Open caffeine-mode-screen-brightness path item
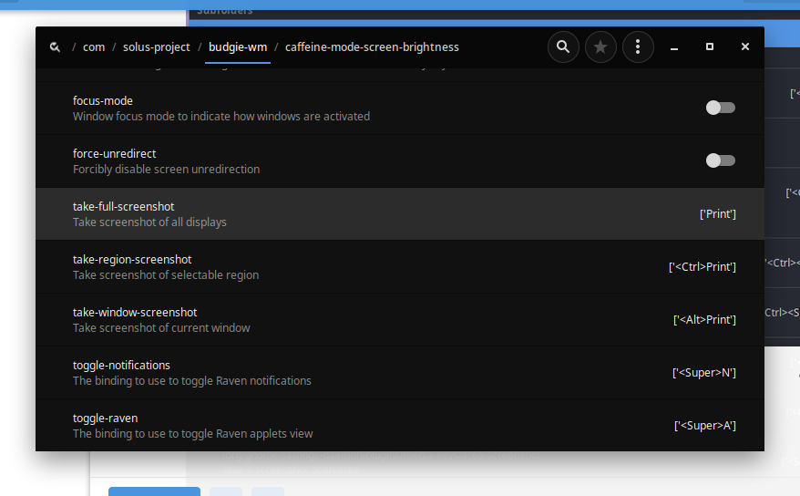This screenshot has height=496, width=800. [x=372, y=47]
